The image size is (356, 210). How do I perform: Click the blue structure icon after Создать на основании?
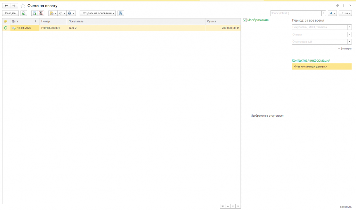(121, 13)
